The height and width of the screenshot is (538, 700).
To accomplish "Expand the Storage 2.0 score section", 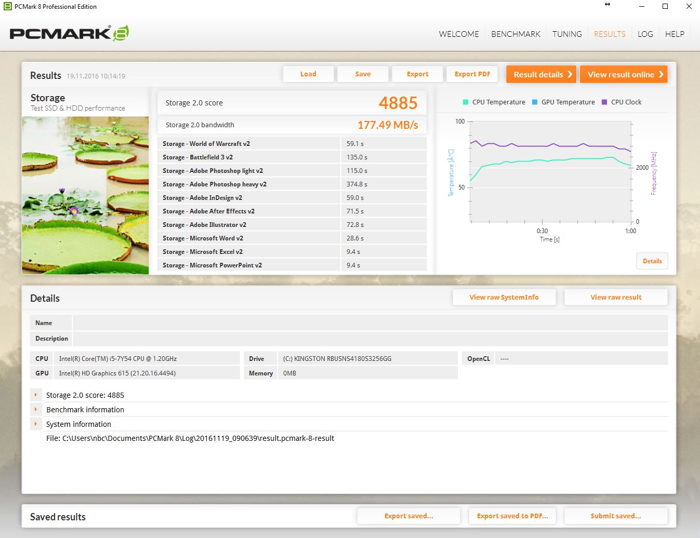I will 36,395.
